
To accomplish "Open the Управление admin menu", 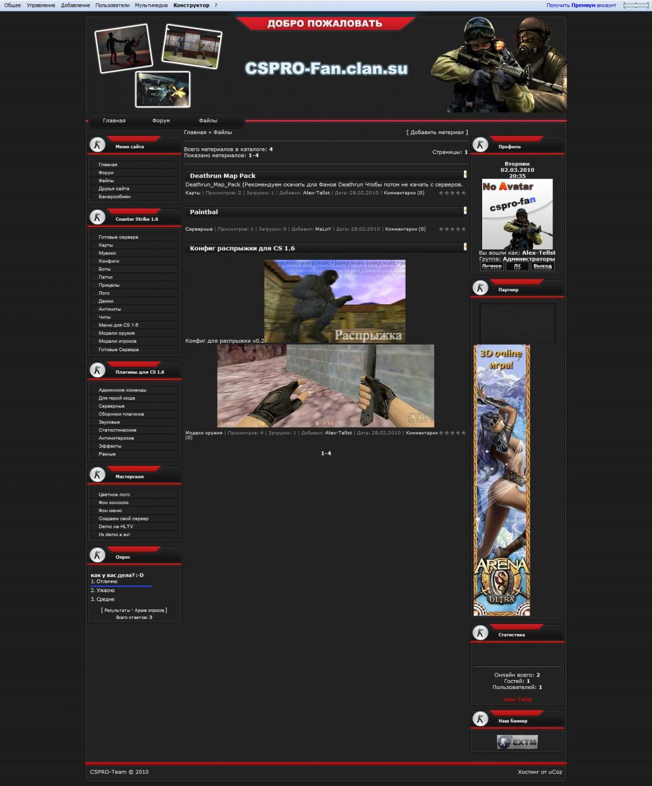I will click(41, 5).
